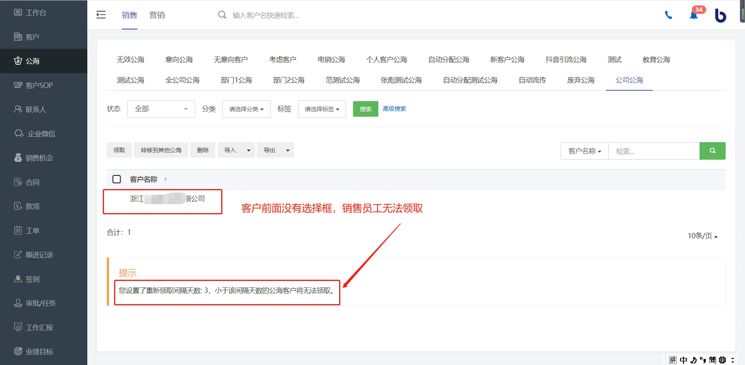Open the 无效公海 tab
This screenshot has width=745, height=365.
click(x=130, y=60)
